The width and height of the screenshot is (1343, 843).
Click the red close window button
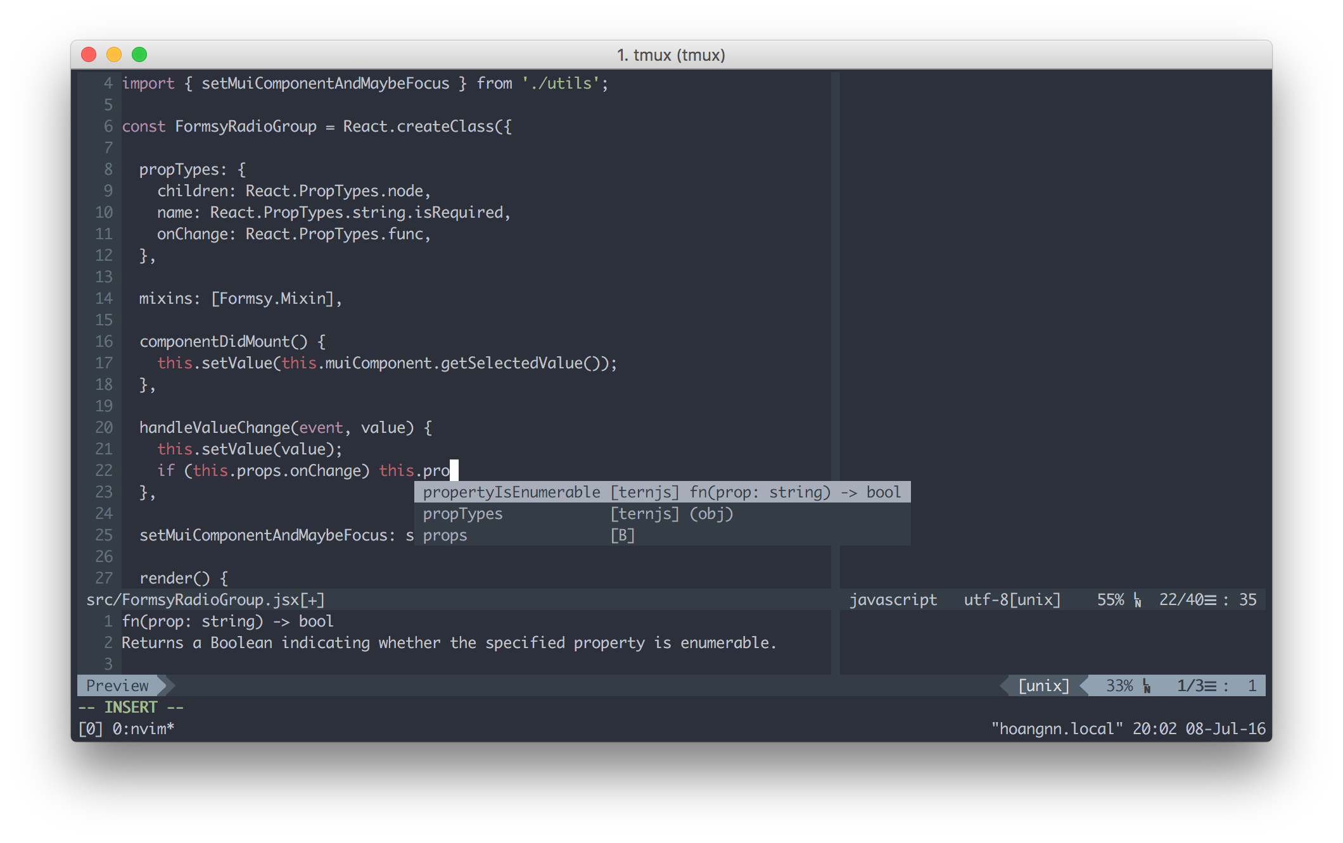pyautogui.click(x=89, y=55)
